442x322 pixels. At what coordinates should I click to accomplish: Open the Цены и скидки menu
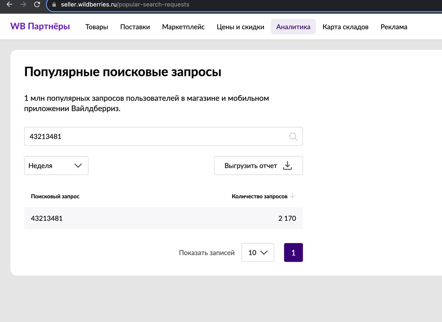(240, 27)
